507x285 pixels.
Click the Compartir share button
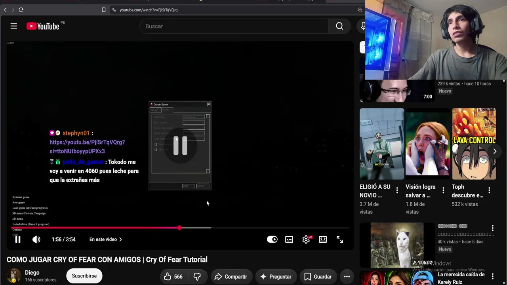(231, 277)
